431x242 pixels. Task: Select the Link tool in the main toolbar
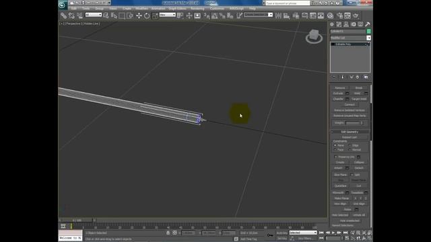point(63,15)
